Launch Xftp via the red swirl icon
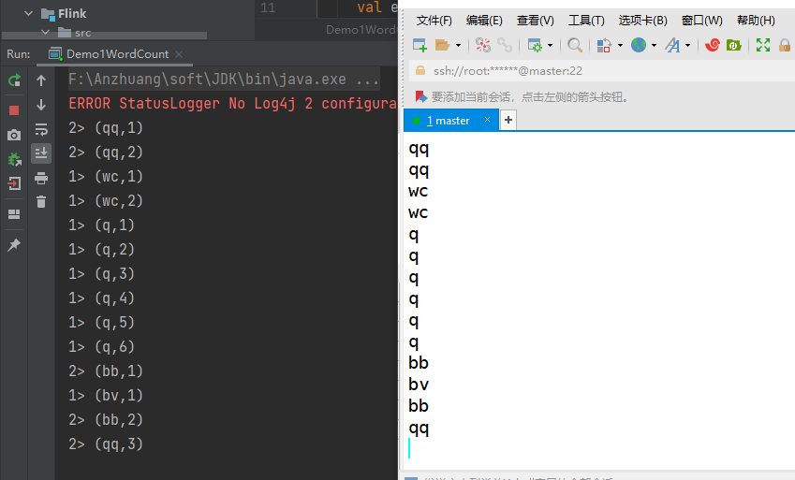The width and height of the screenshot is (795, 480). tap(713, 45)
